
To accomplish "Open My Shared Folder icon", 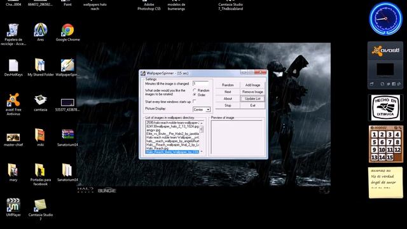I will 40,65.
